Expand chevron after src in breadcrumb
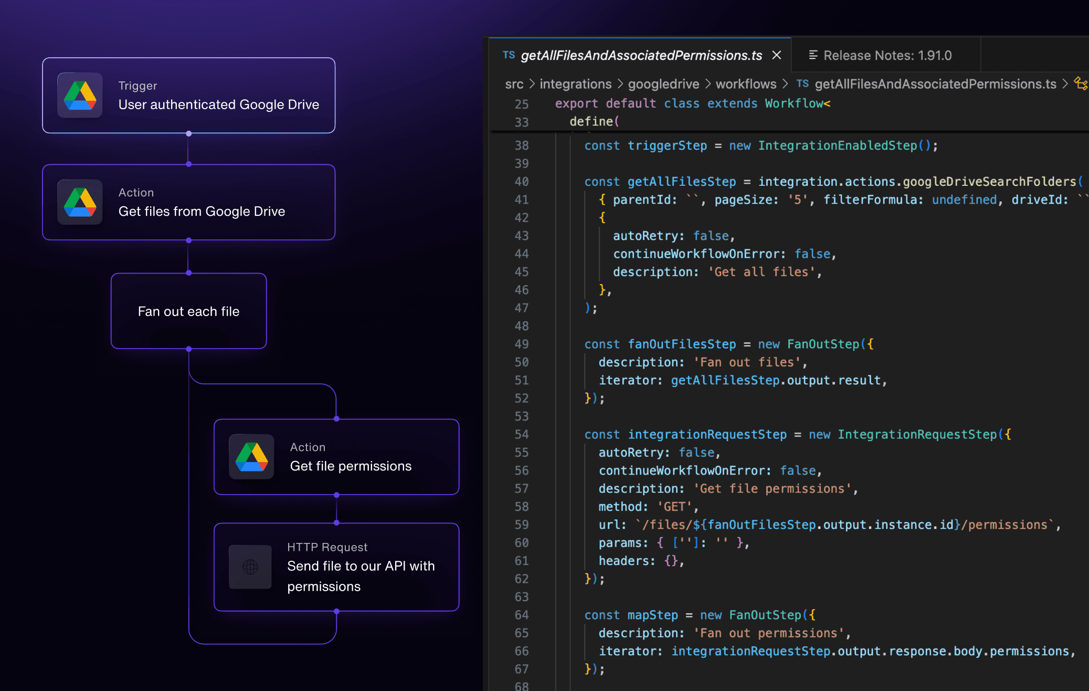This screenshot has height=691, width=1089. pyautogui.click(x=532, y=84)
